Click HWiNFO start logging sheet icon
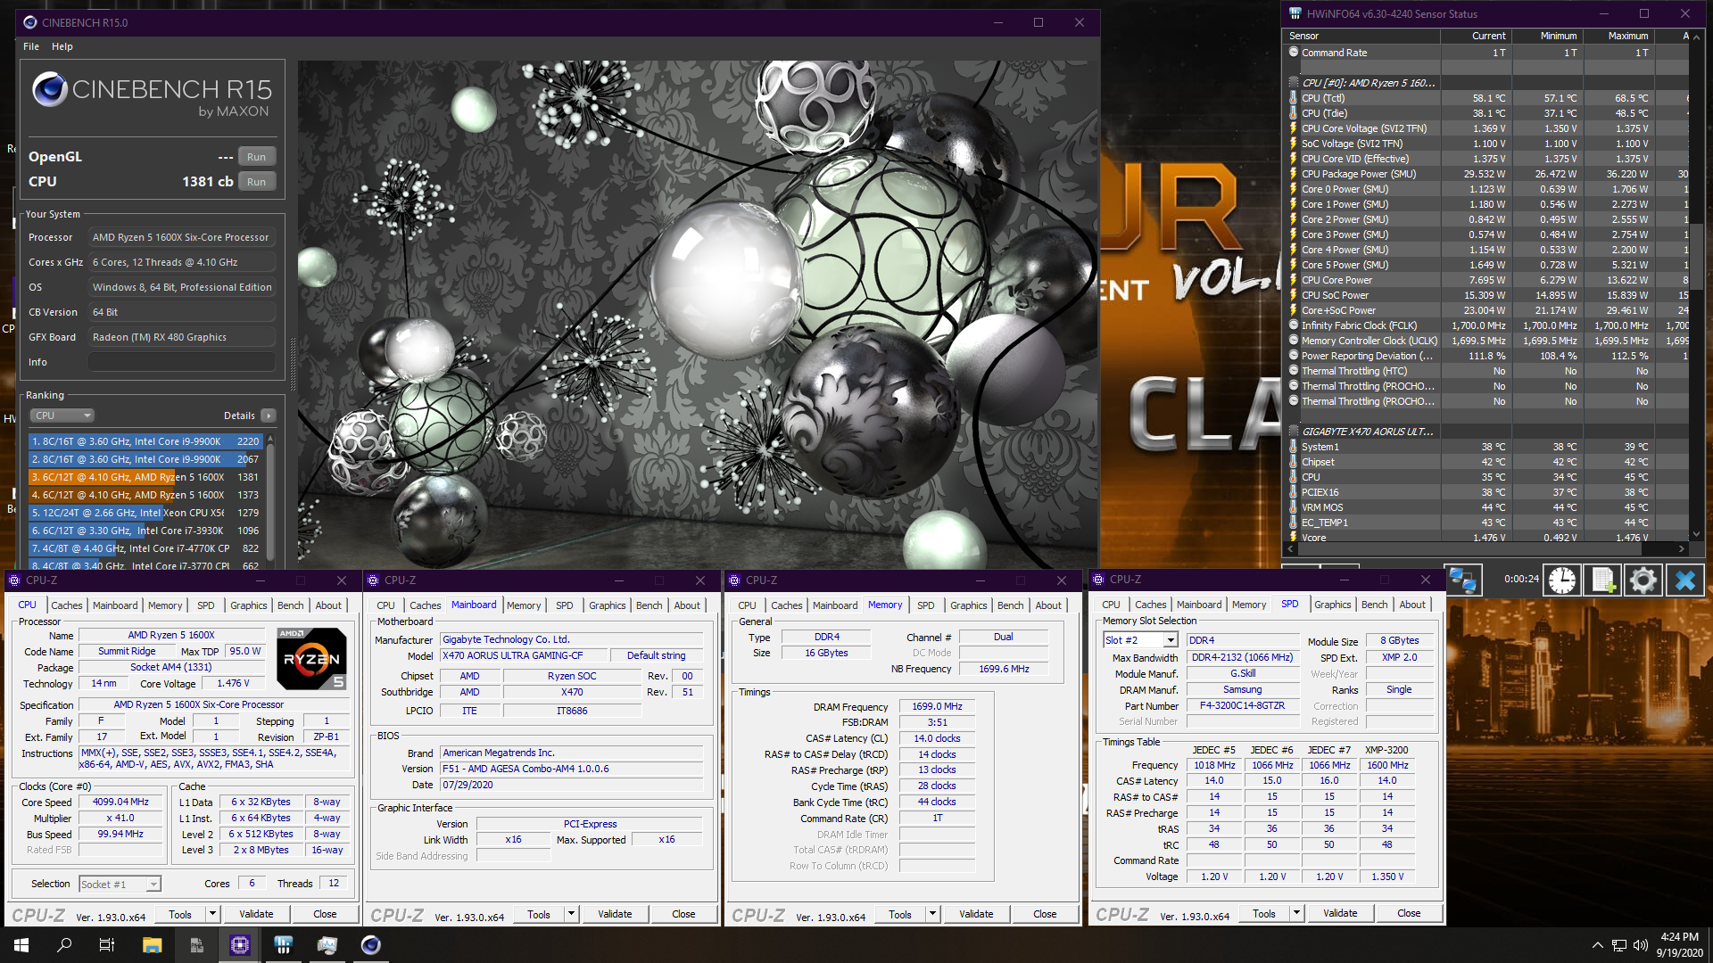This screenshot has width=1713, height=963. [1602, 580]
